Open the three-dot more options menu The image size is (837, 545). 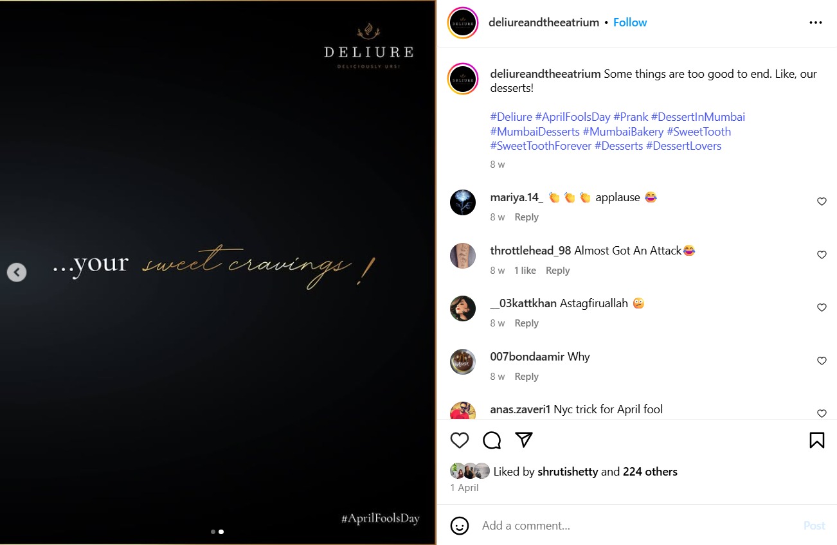click(x=816, y=22)
